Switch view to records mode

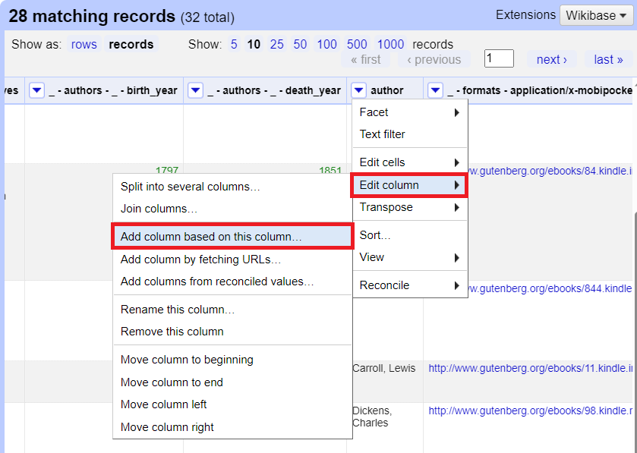point(131,45)
